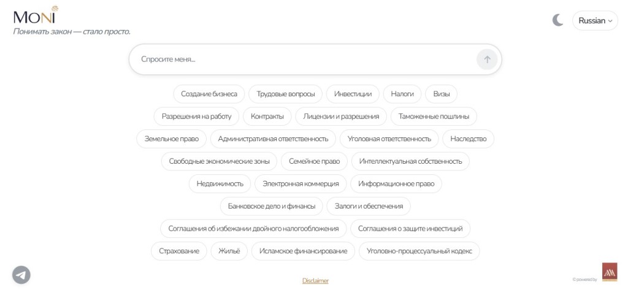
Task: Pick the 'Инвестиции' topic chip
Action: [x=353, y=94]
